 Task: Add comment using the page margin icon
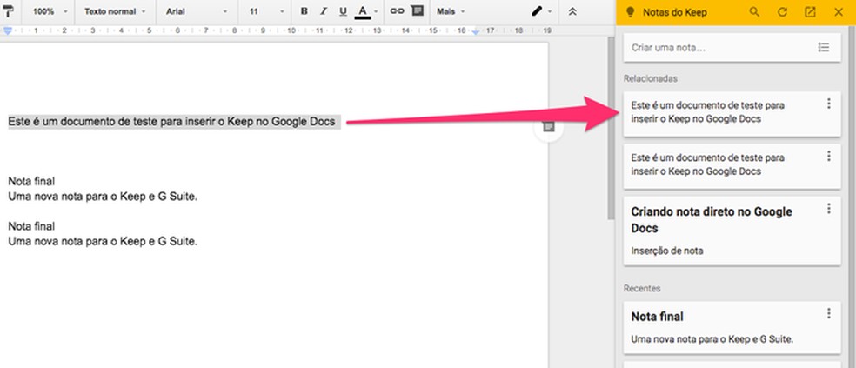549,127
